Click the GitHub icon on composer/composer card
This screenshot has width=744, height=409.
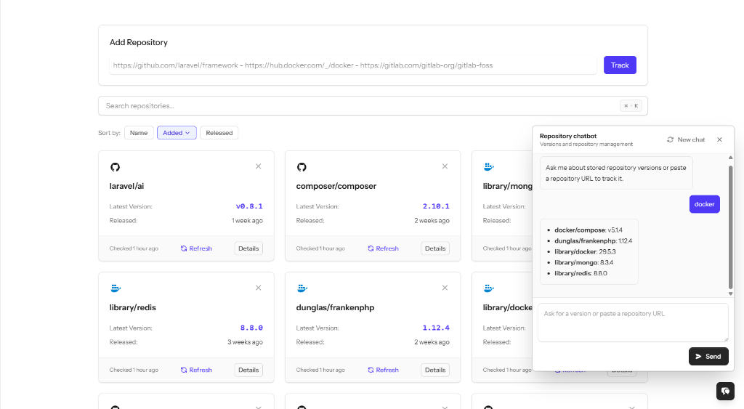[x=302, y=167]
